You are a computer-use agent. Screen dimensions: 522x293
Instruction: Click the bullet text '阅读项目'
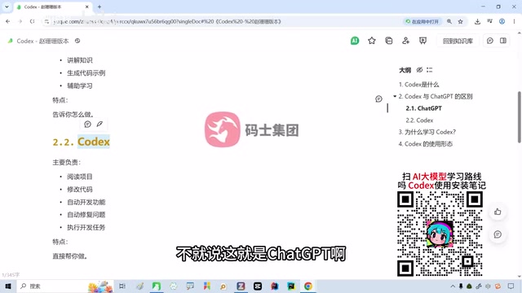click(x=80, y=177)
